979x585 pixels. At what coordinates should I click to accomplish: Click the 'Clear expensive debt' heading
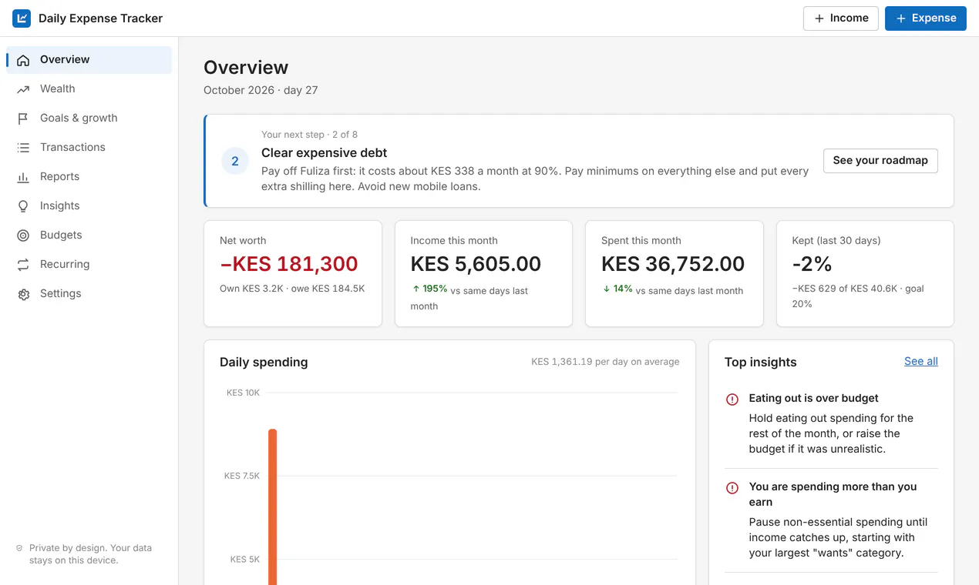pos(325,153)
